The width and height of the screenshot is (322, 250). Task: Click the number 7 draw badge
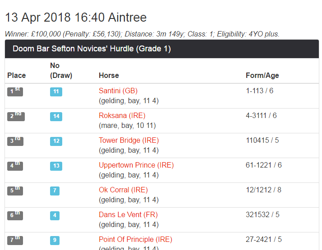[55, 191]
